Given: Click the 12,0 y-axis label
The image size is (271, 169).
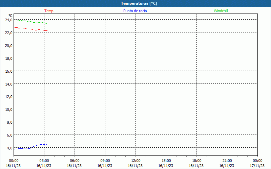Looking at the screenshot, I should click(x=9, y=97).
